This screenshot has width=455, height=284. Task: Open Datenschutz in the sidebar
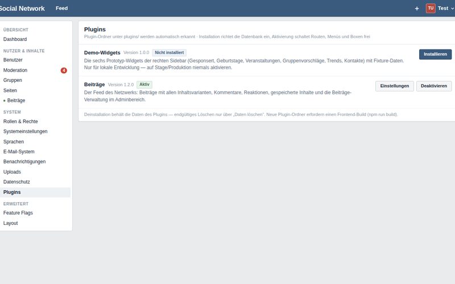[16, 182]
